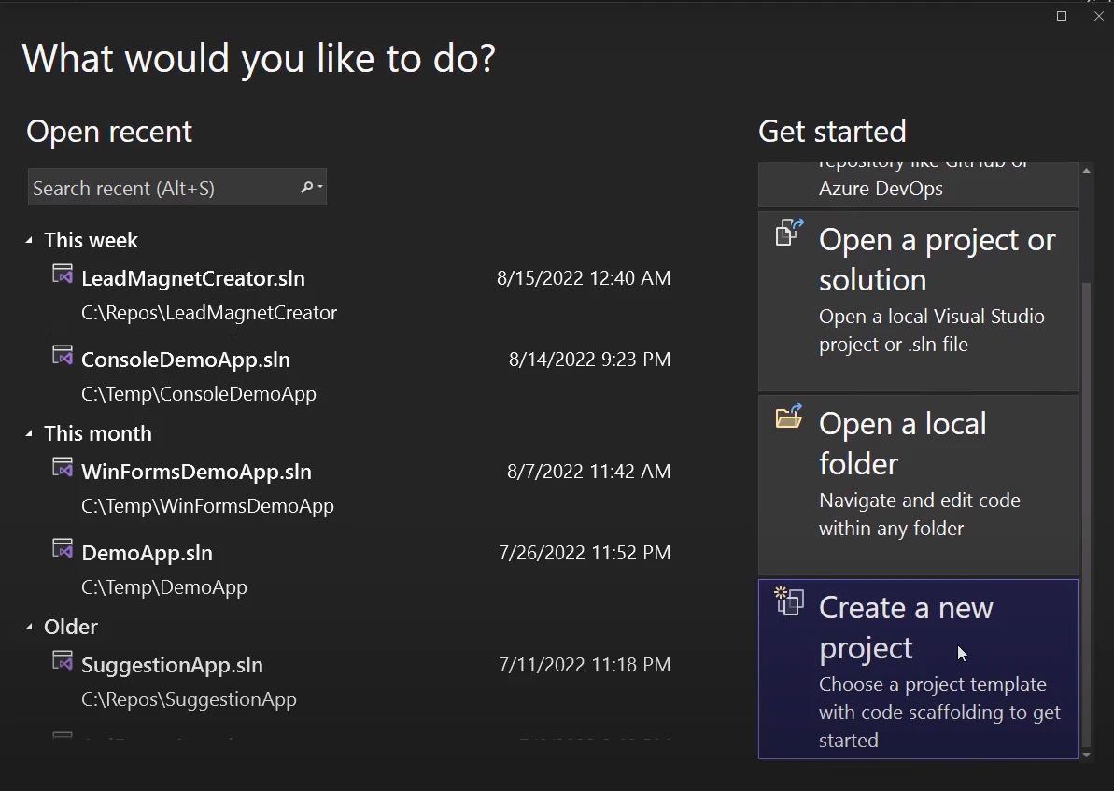Click the Open a project or solution icon
This screenshot has width=1114, height=791.
click(x=789, y=233)
